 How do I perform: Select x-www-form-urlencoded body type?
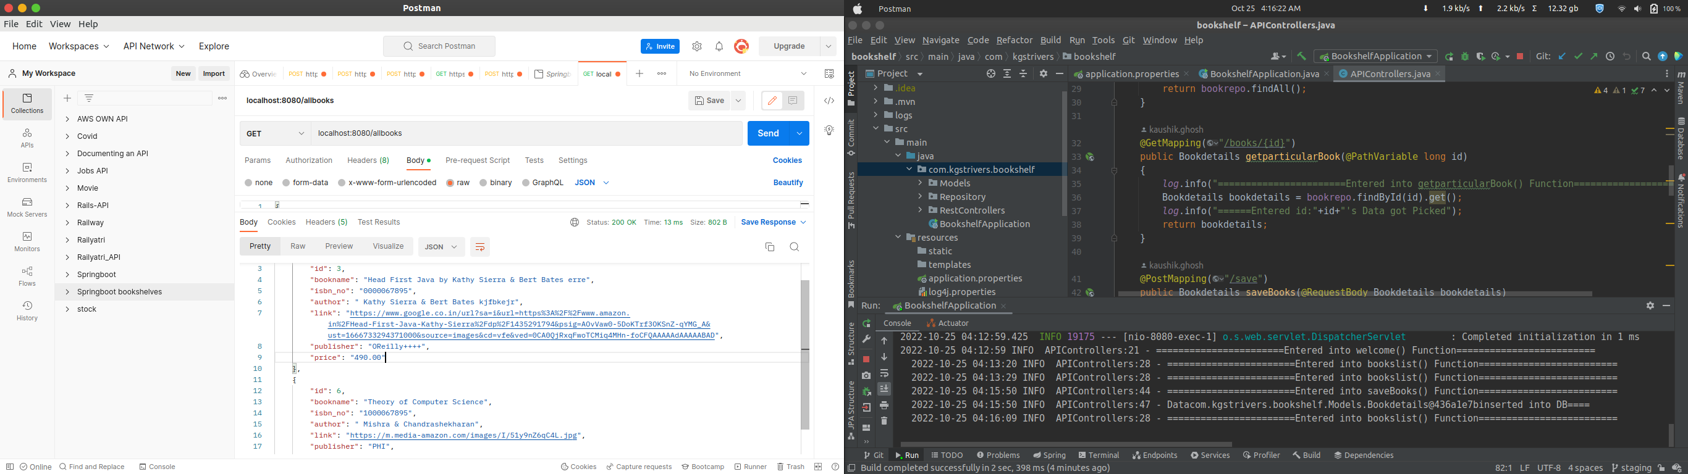pos(387,183)
